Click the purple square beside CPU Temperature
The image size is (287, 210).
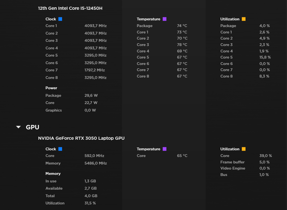coord(164,19)
